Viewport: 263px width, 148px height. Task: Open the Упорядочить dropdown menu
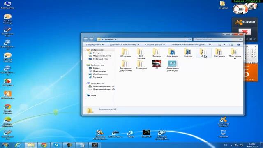(x=95, y=45)
